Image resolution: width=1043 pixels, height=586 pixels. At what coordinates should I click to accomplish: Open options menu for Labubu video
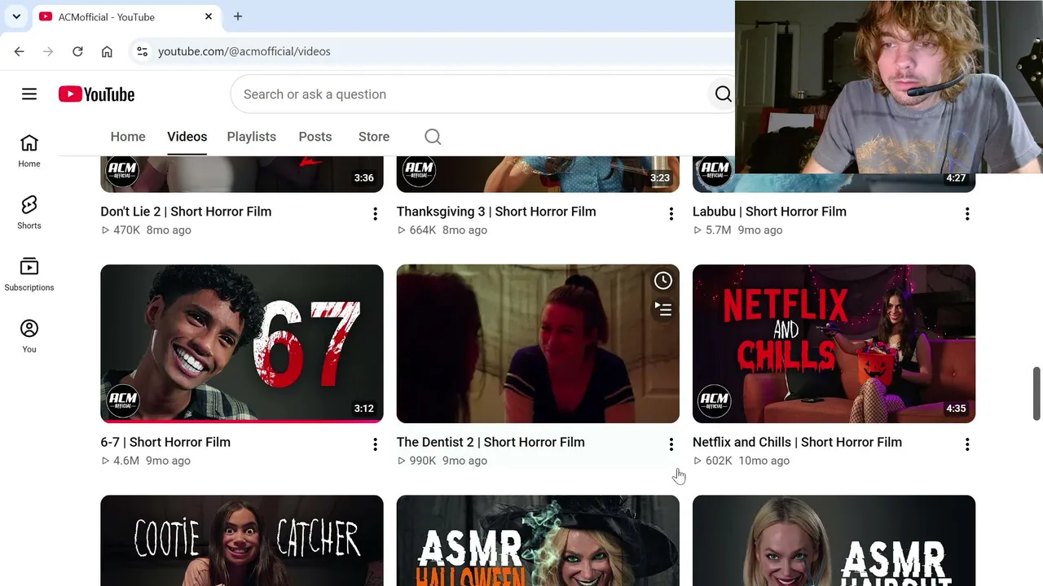[967, 214]
